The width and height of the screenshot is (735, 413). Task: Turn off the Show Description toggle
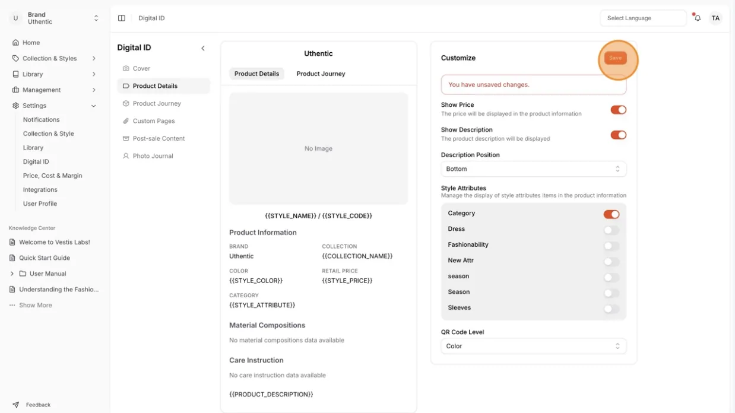click(619, 135)
